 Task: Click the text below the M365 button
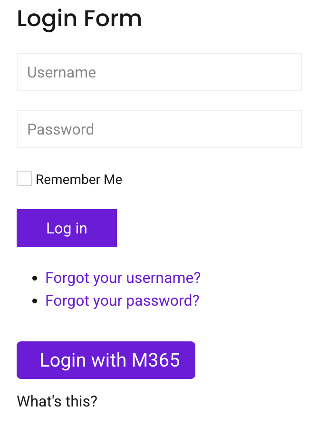click(x=57, y=401)
